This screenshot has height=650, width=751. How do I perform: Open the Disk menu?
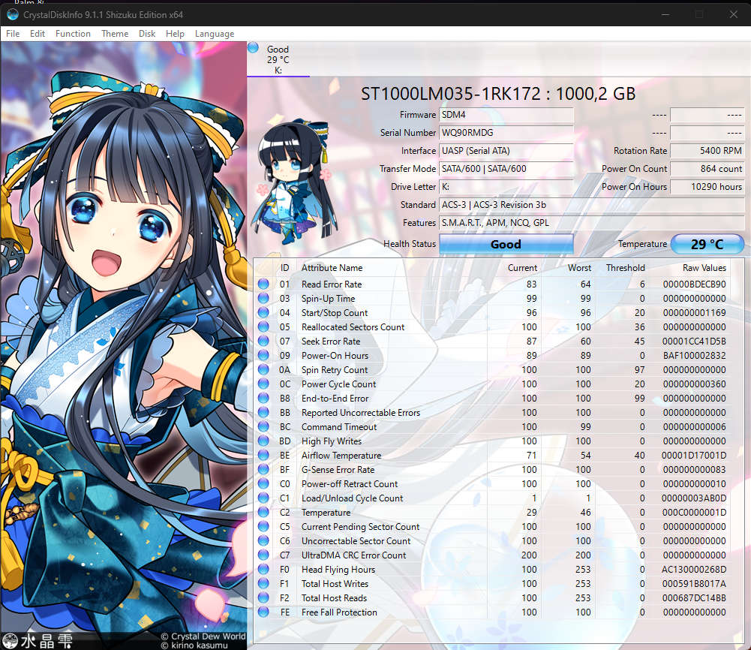click(146, 34)
